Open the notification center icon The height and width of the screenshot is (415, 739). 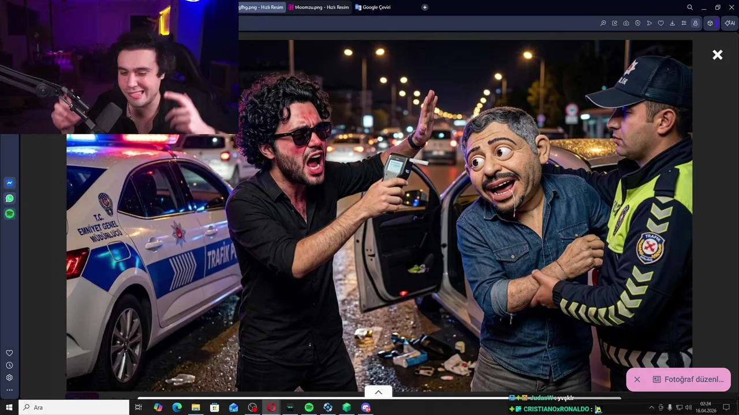726,408
